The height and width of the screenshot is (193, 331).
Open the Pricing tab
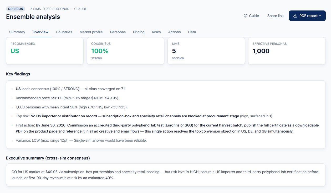click(139, 32)
